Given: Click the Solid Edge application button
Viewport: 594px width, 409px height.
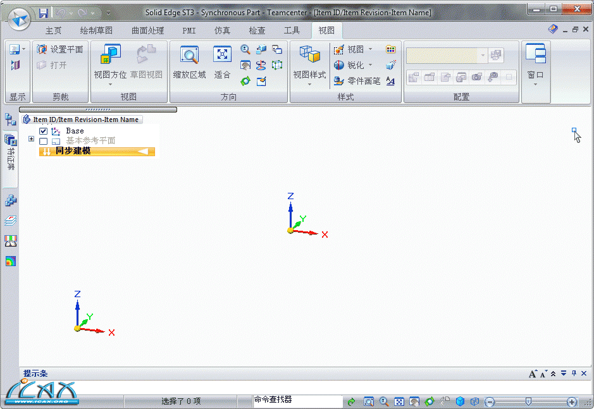Looking at the screenshot, I should pos(20,18).
